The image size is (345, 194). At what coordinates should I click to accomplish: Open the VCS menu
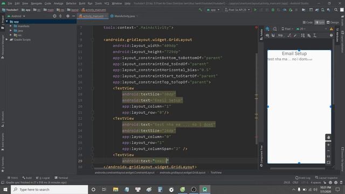pos(107,4)
